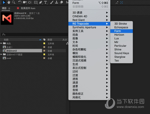The image size is (150, 114).
Task: Open the Red Giant submenu
Action: [x=89, y=20]
